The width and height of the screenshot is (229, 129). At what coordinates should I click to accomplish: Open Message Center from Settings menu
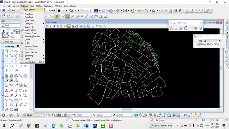(31, 46)
